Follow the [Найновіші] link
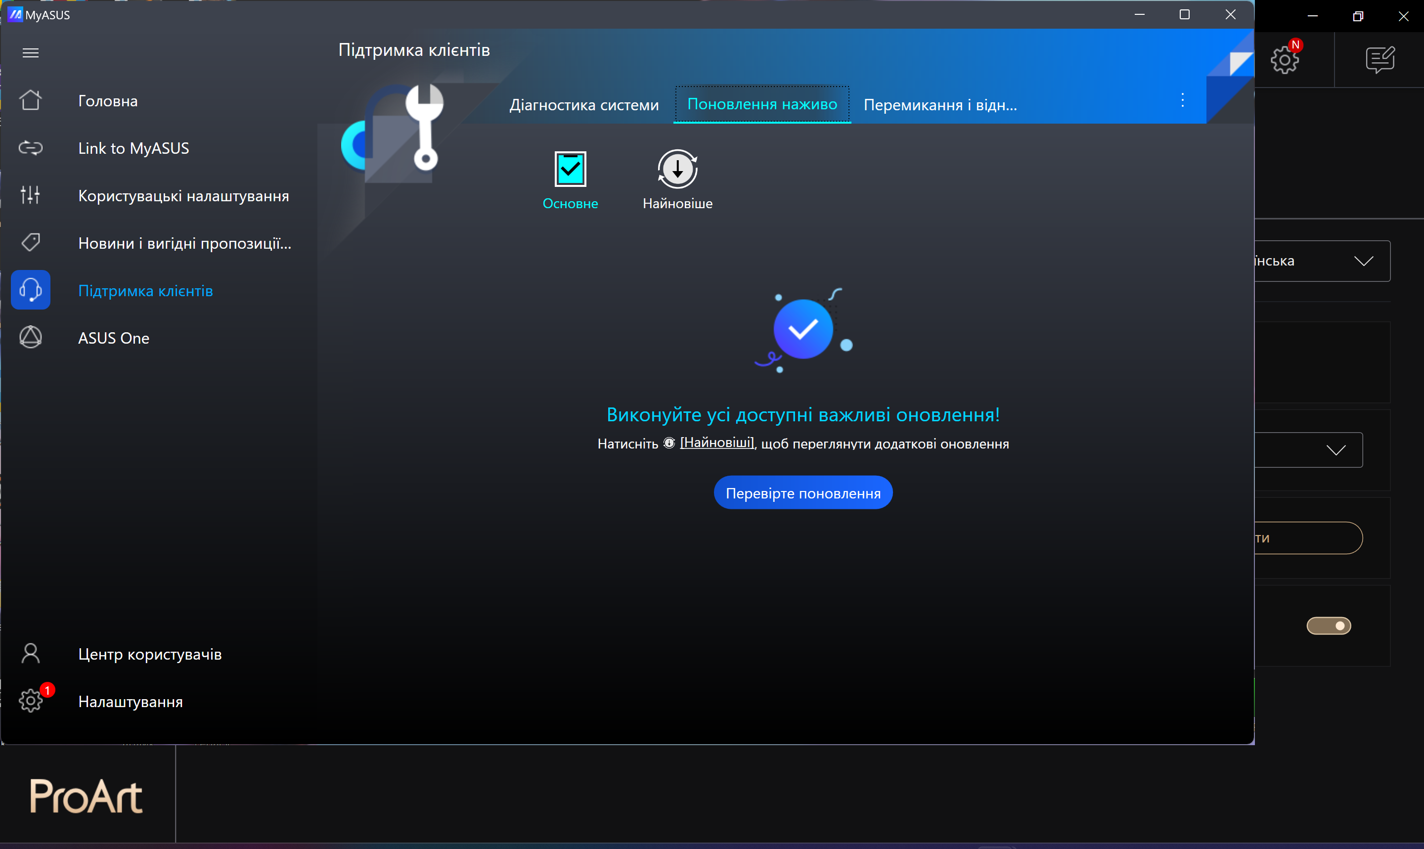The width and height of the screenshot is (1424, 849). pos(716,443)
